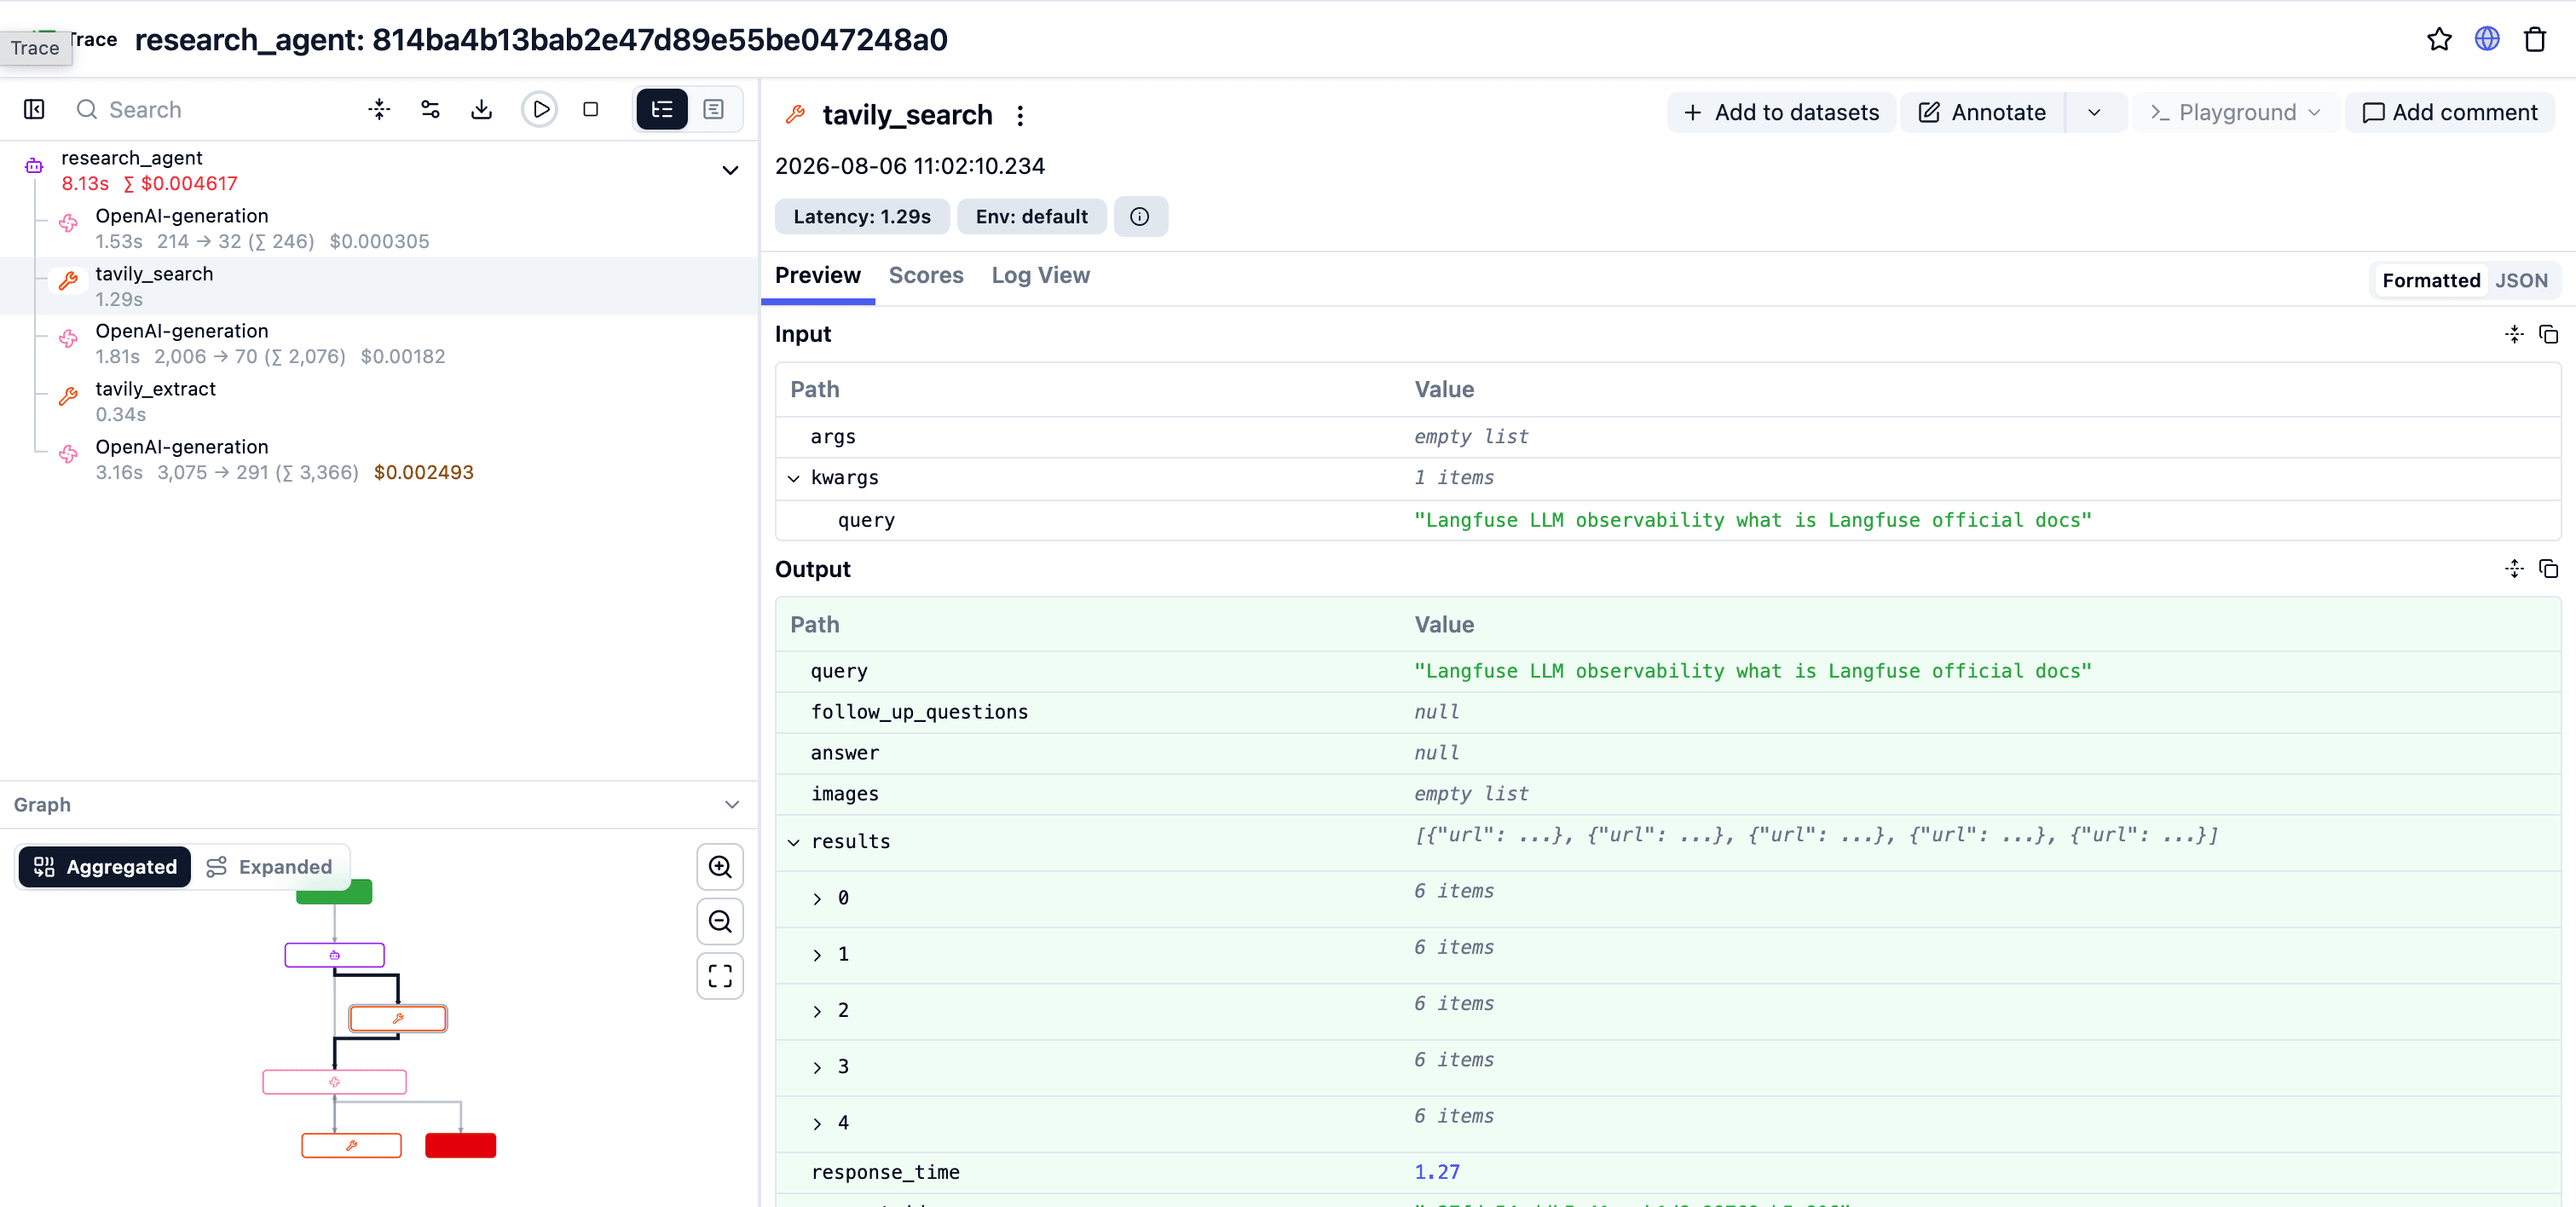Switch to Formatted view
Screen dimensions: 2576x1207
click(2431, 281)
